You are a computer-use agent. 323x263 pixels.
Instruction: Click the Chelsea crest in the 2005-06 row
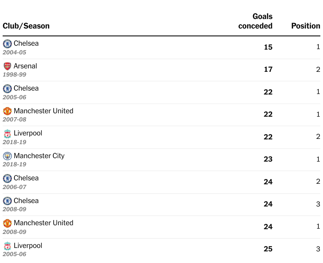tap(7, 88)
